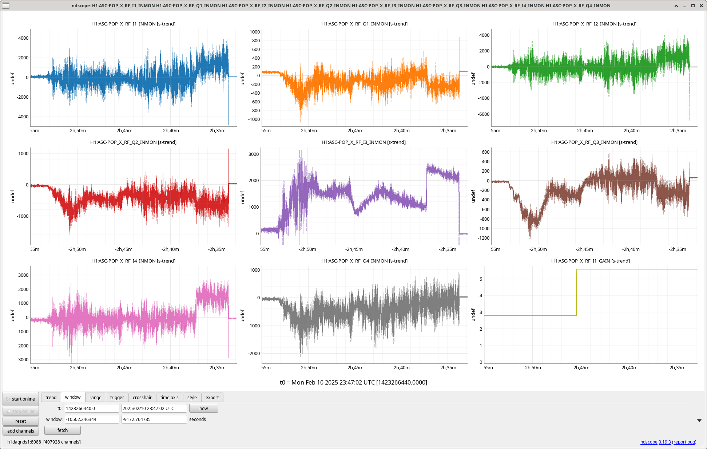
Task: Click the stop online button
Action: pyautogui.click(x=21, y=411)
